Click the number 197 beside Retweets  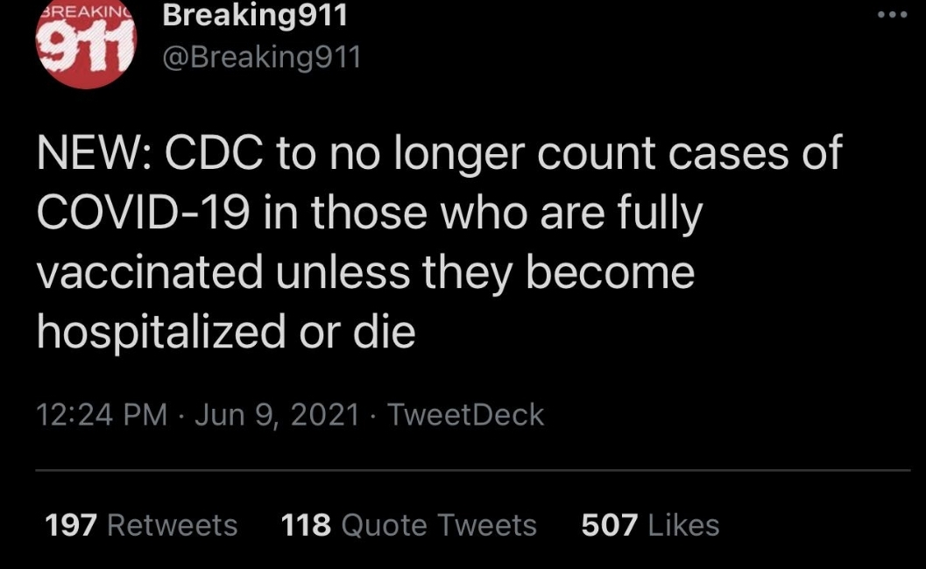[x=71, y=524]
